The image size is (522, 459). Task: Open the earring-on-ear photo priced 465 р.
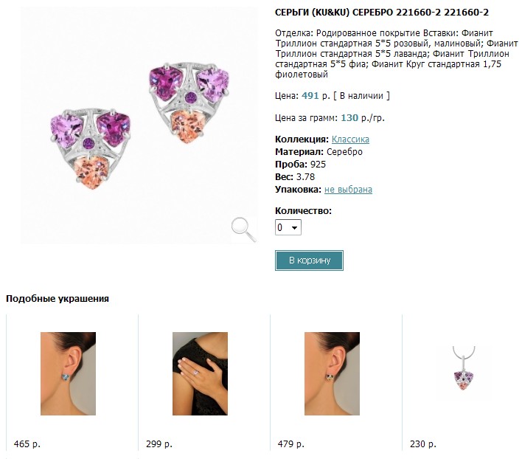68,373
